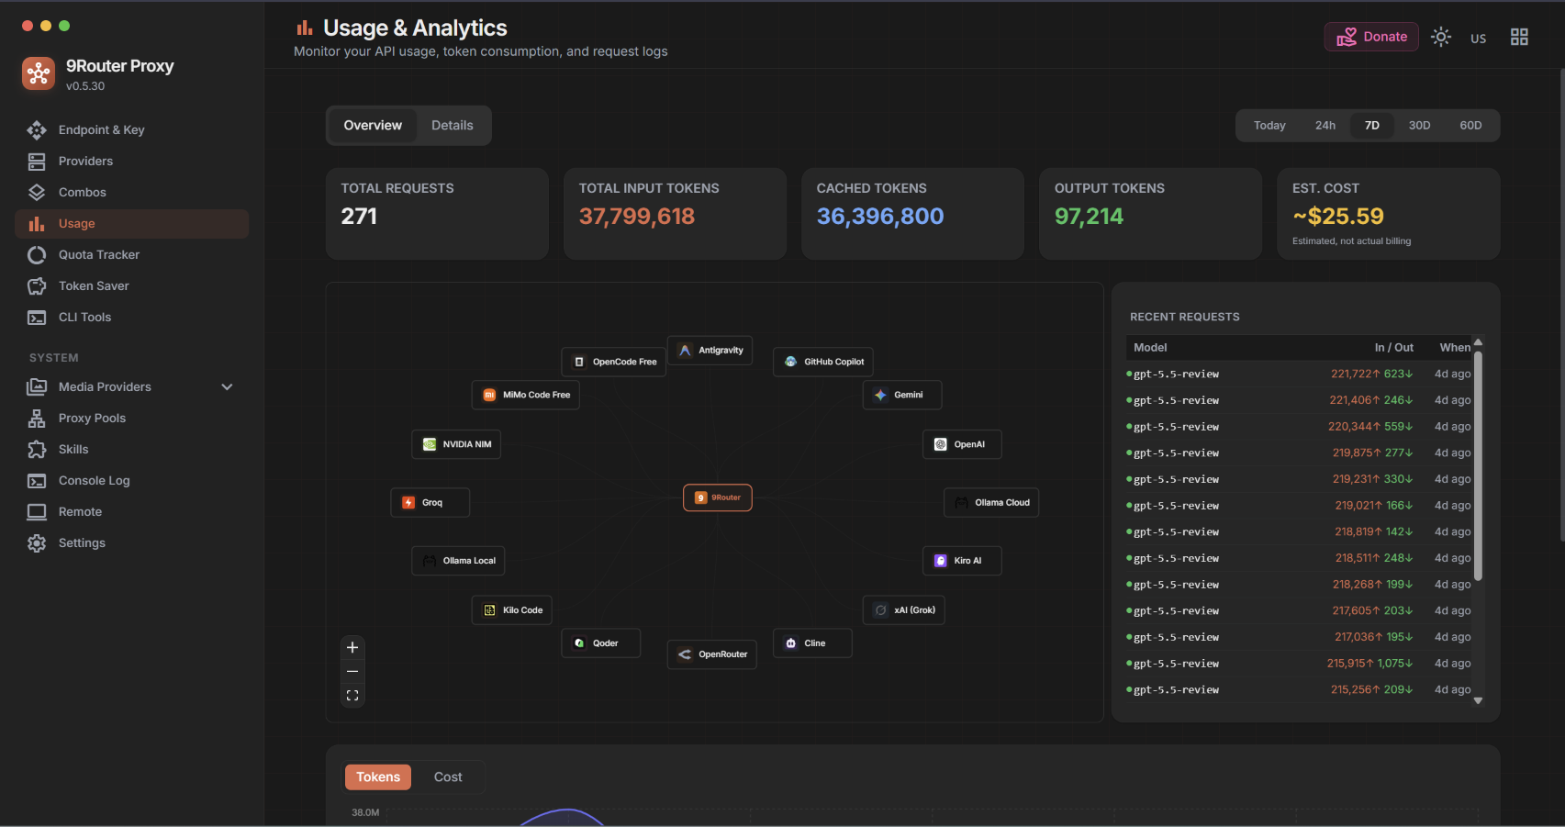The width and height of the screenshot is (1565, 827).
Task: Zoom in on the provider graph
Action: [x=352, y=648]
